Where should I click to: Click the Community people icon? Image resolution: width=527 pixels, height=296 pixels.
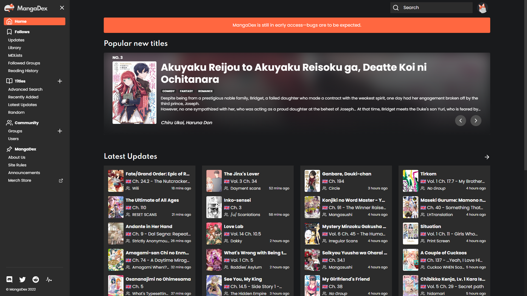pyautogui.click(x=9, y=123)
